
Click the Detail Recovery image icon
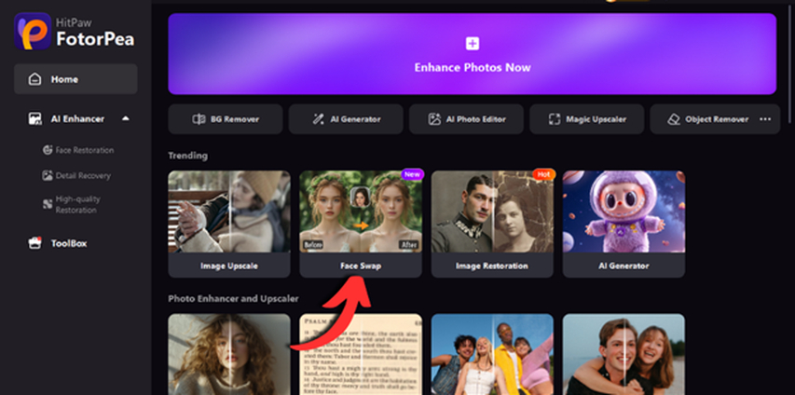tap(48, 175)
